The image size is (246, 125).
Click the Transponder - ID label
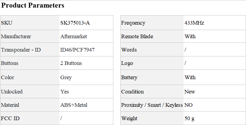pos(21,50)
